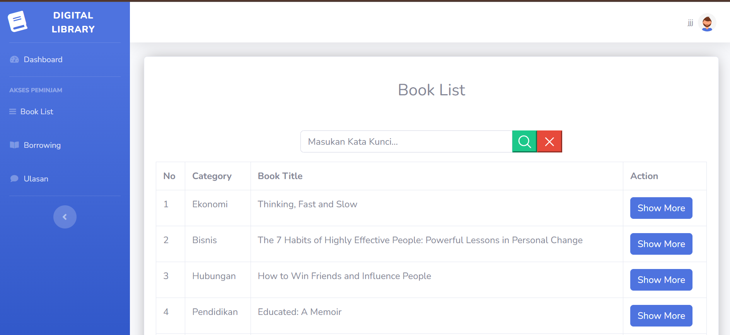Screen dimensions: 730x335
Task: Open Borrowing in the sidebar
Action: [x=42, y=145]
